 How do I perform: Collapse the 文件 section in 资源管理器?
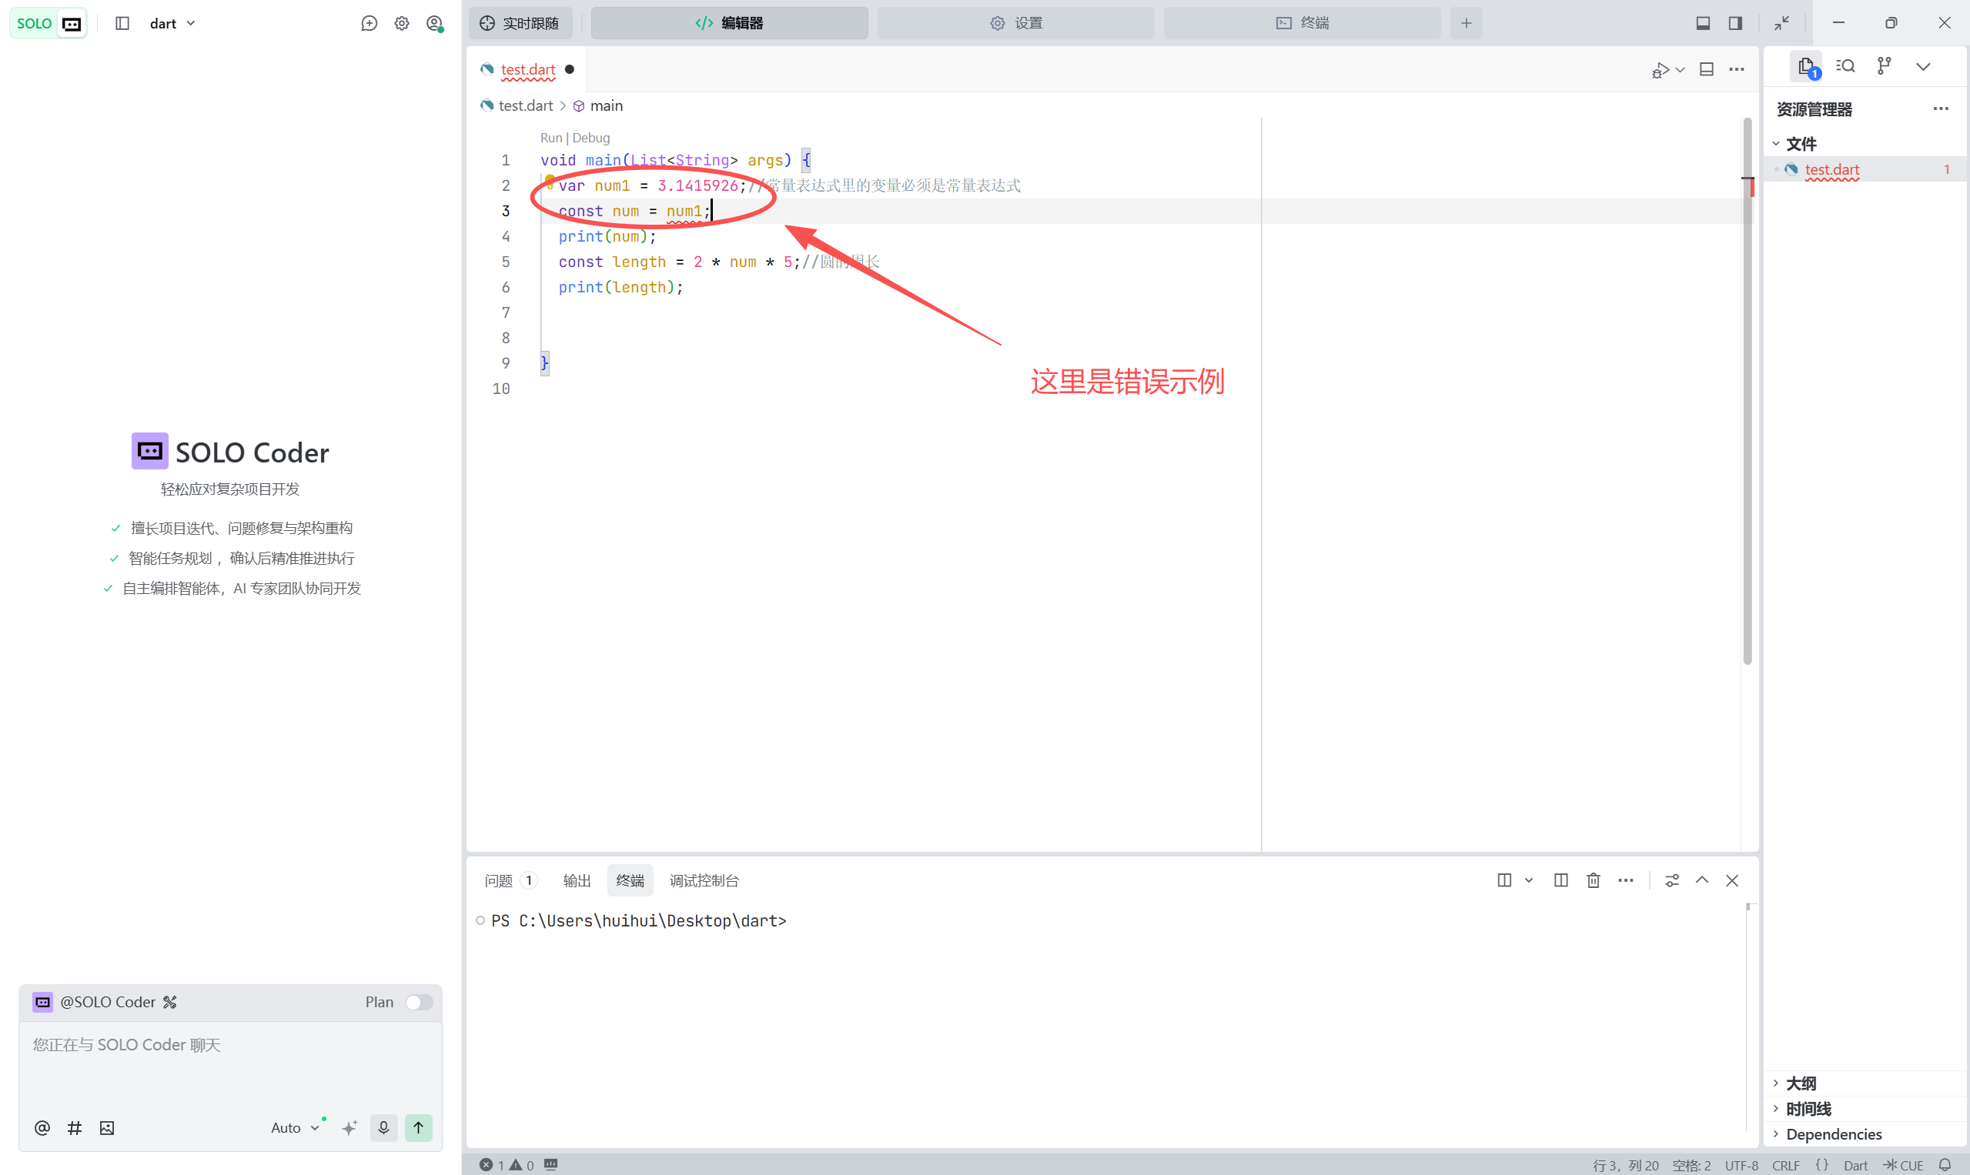[x=1777, y=143]
